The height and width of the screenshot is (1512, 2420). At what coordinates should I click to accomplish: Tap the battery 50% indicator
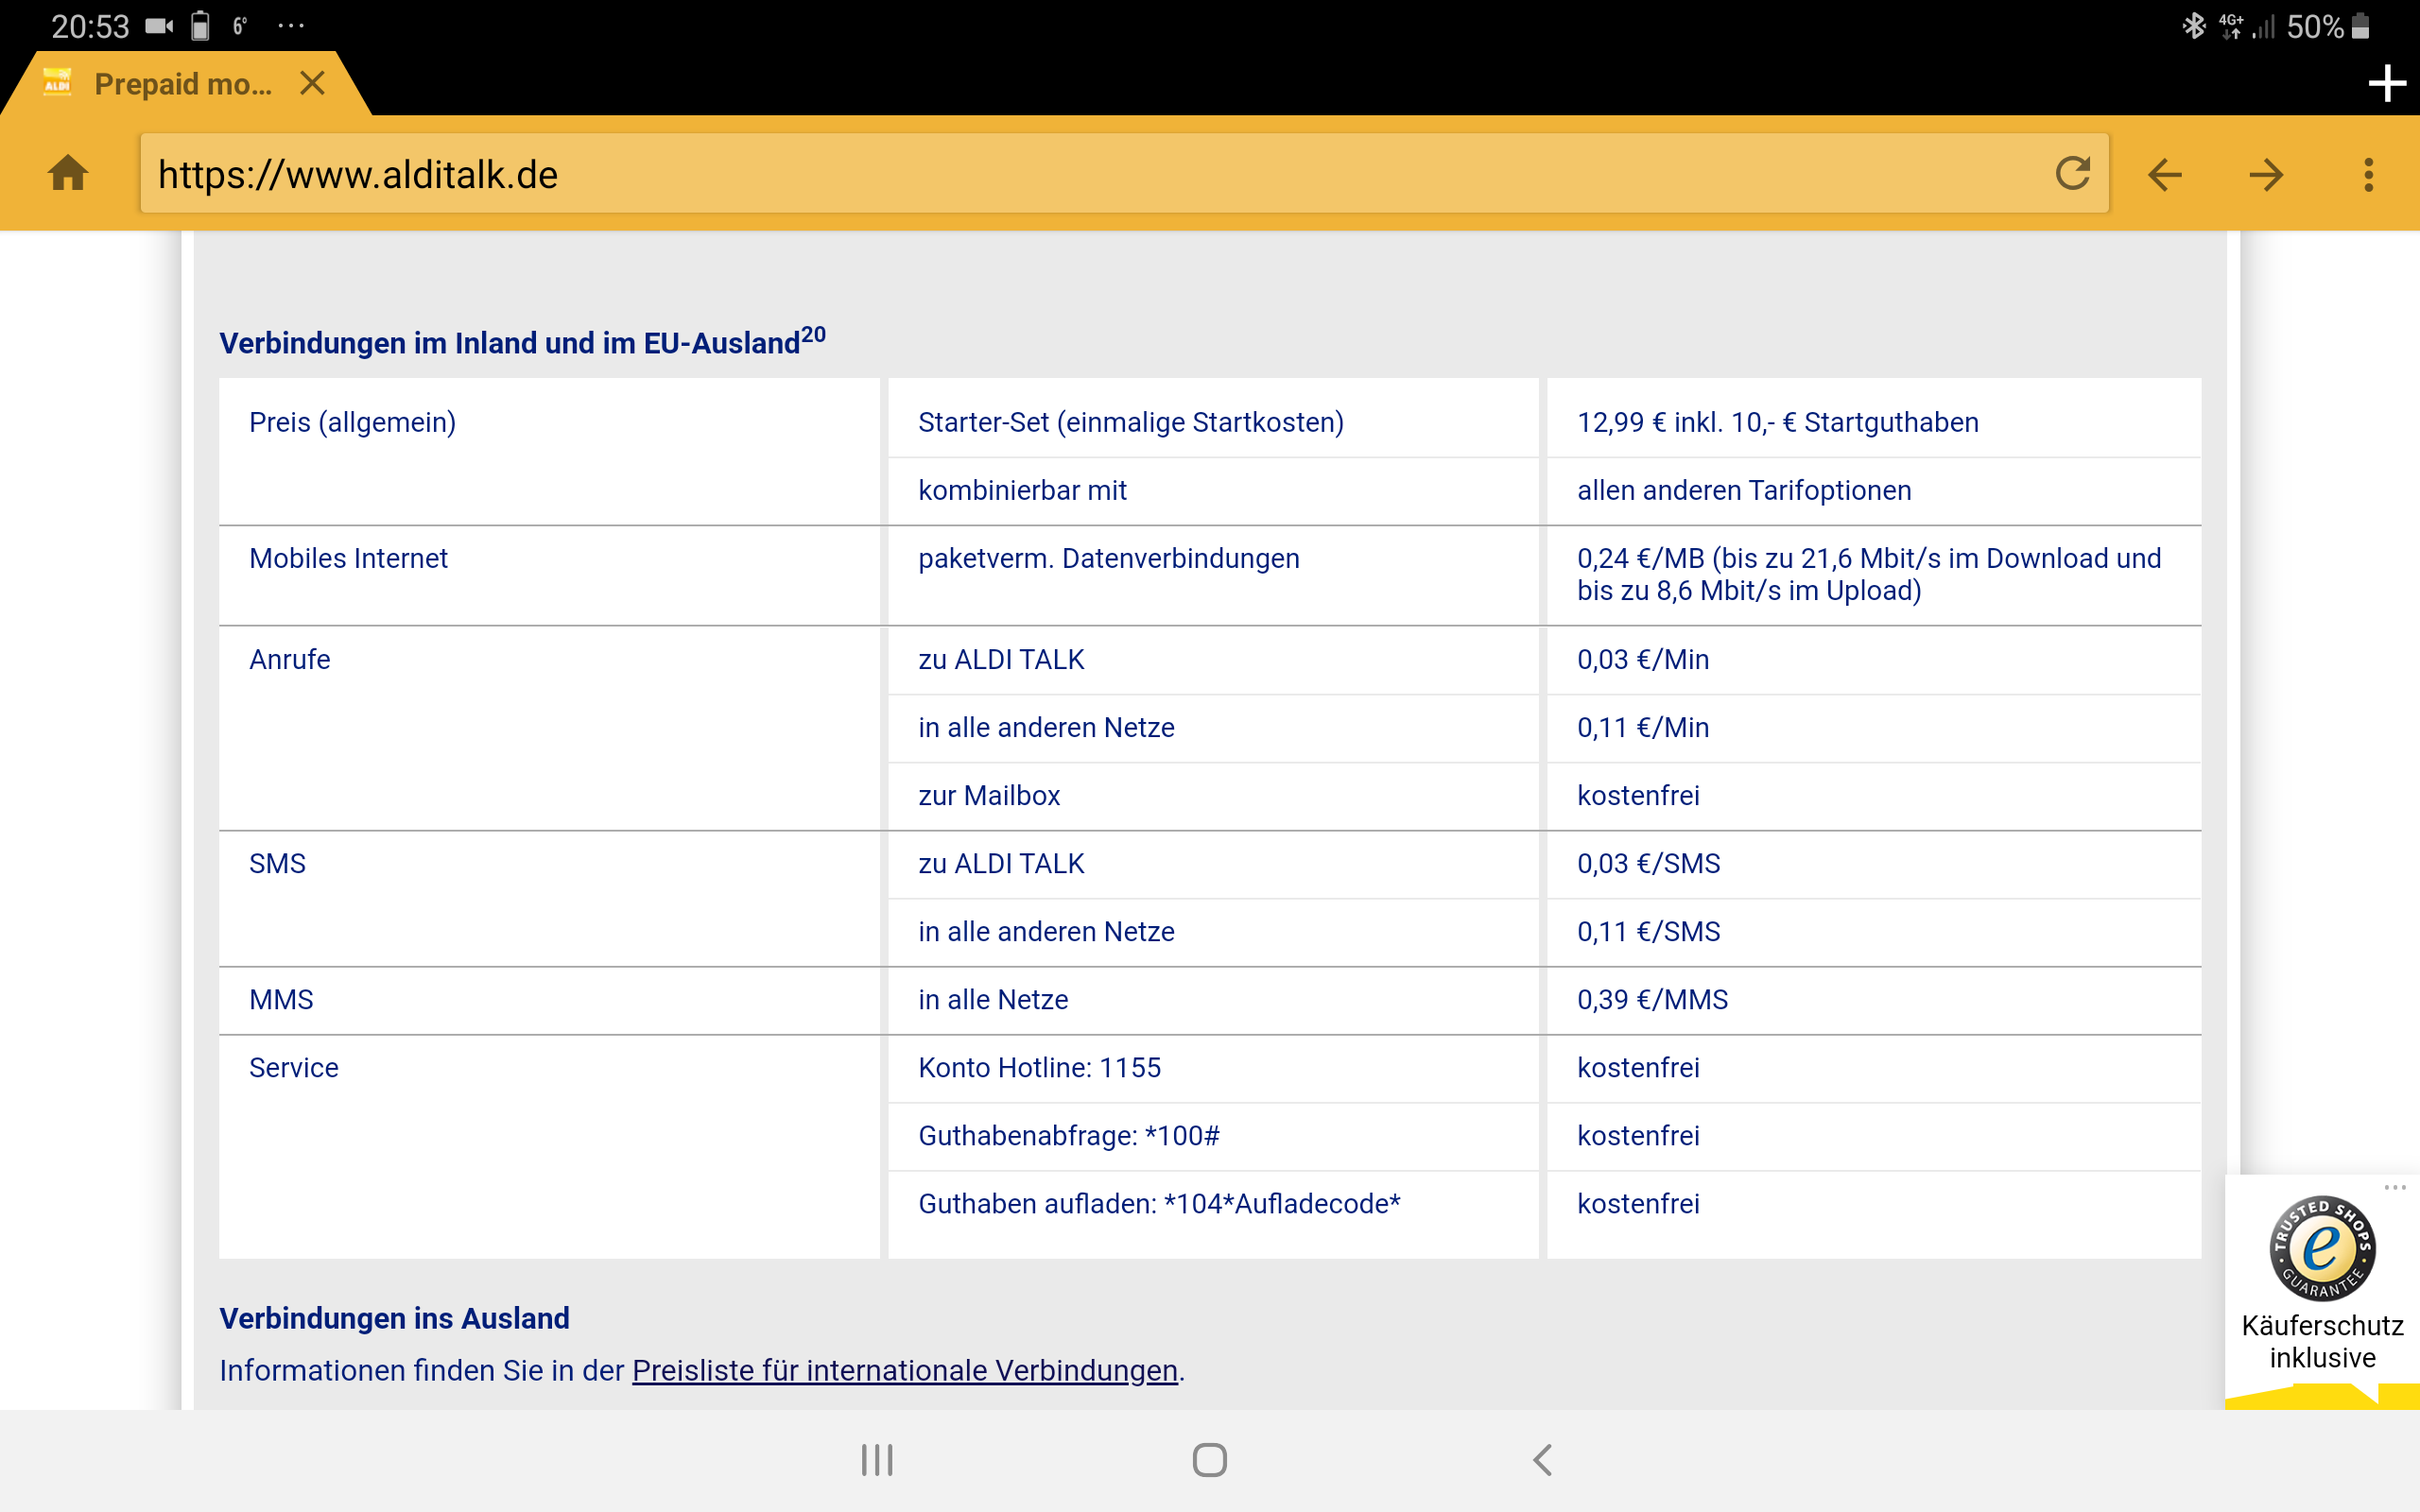[2329, 26]
